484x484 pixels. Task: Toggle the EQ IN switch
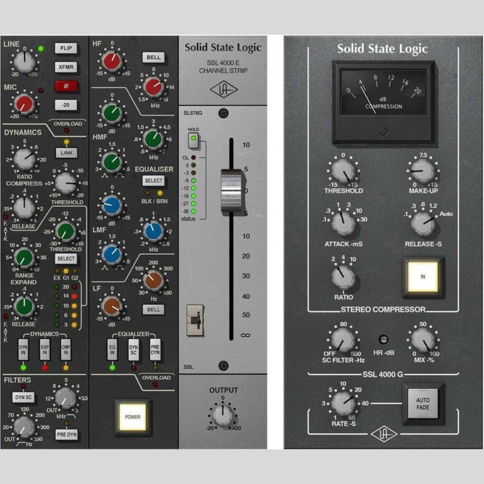click(x=113, y=349)
